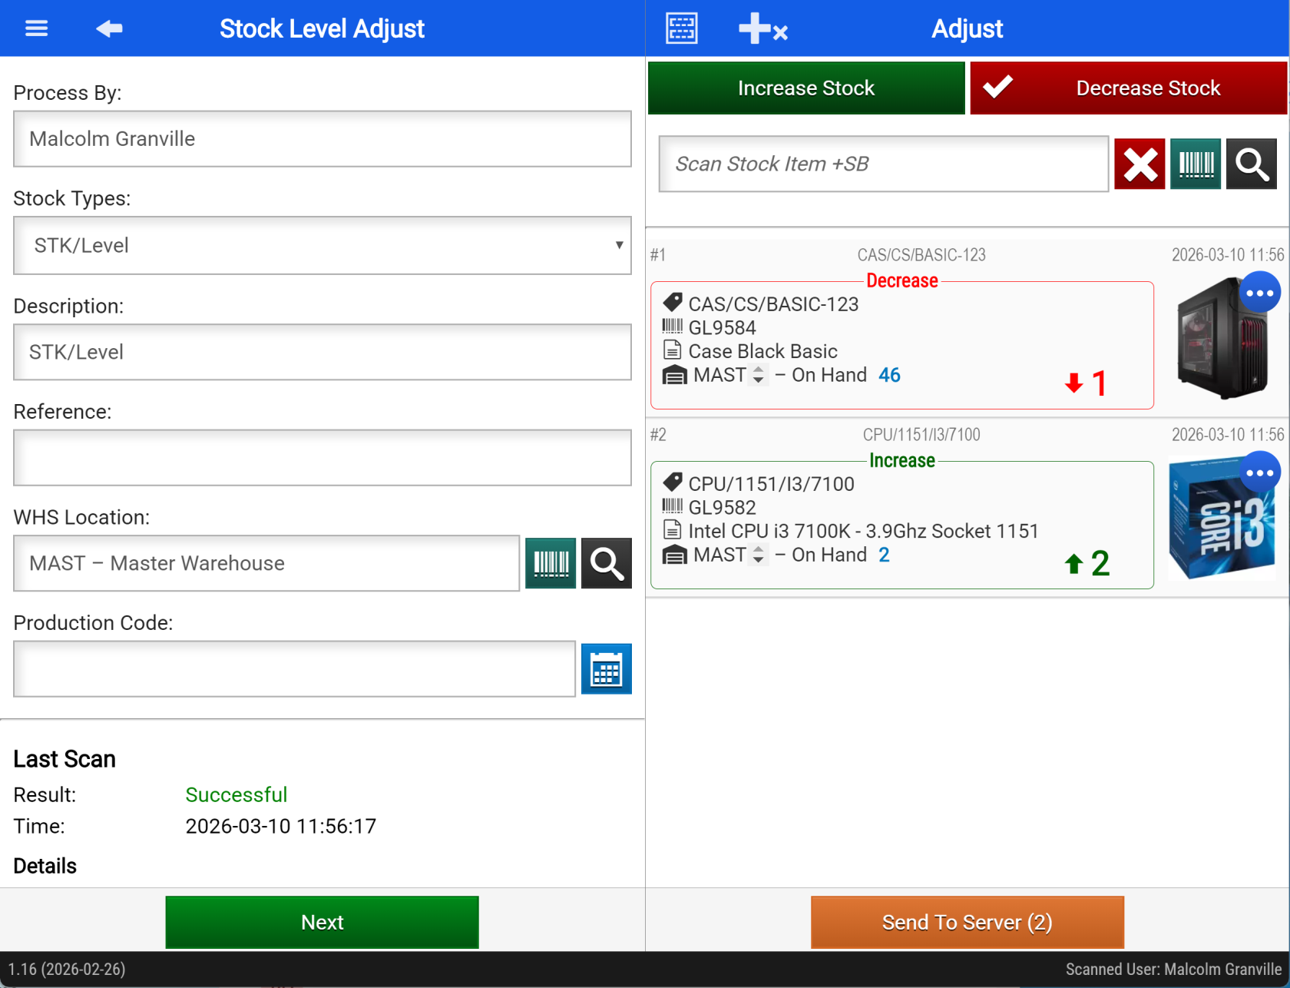
Task: Send two adjustments to server
Action: click(968, 922)
